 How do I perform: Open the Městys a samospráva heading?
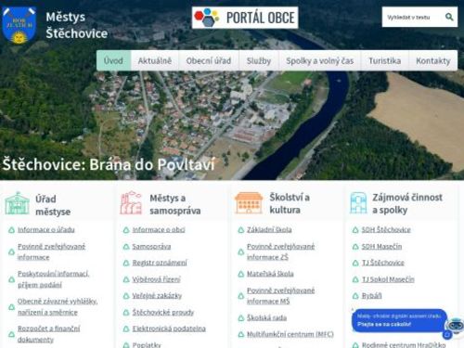tap(175, 204)
